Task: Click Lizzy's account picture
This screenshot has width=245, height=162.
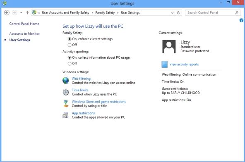Action: tap(169, 47)
